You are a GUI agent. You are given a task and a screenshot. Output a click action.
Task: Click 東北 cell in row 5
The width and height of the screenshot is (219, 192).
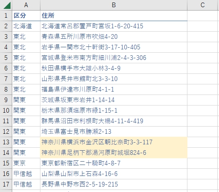click(26, 58)
